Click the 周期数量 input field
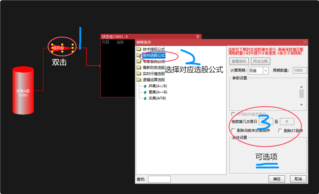This screenshot has width=319, height=194. (300, 70)
